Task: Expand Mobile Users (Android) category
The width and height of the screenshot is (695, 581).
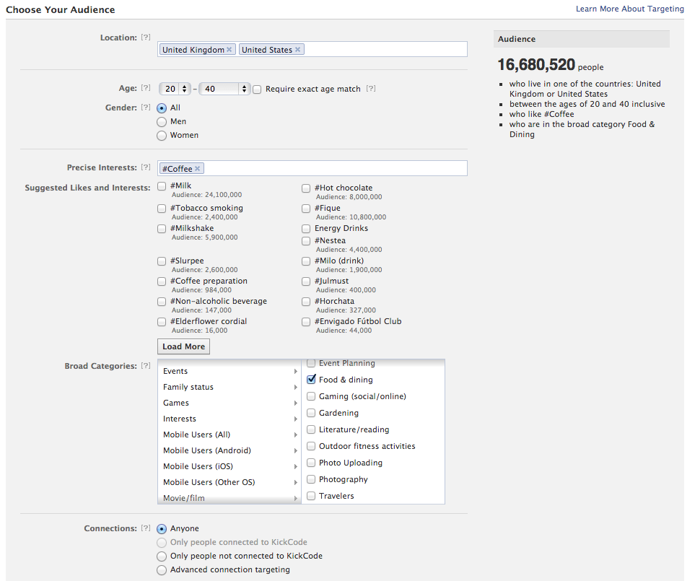Action: tap(230, 450)
